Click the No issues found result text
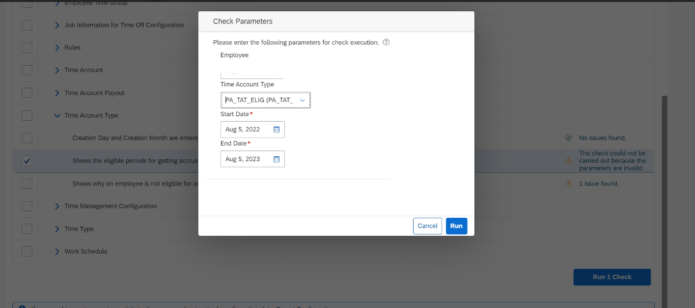This screenshot has height=308, width=695. (x=603, y=138)
